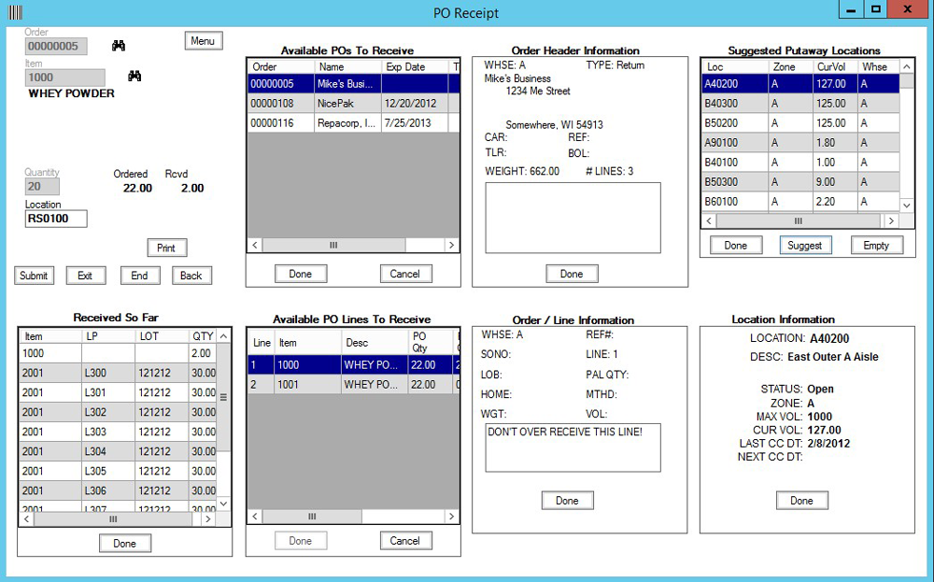Click the empty order header notes box
The height and width of the screenshot is (582, 934).
(573, 218)
